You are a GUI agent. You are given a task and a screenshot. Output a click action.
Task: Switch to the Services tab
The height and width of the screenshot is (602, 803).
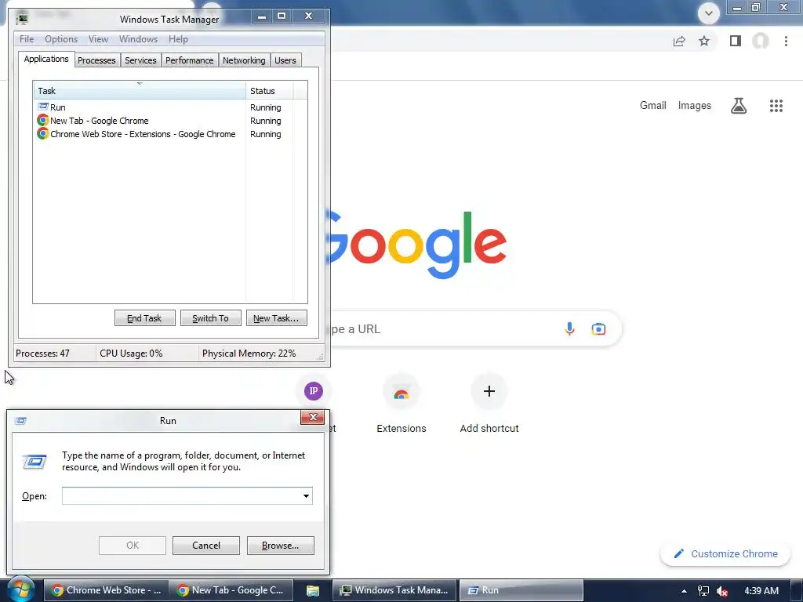point(141,60)
